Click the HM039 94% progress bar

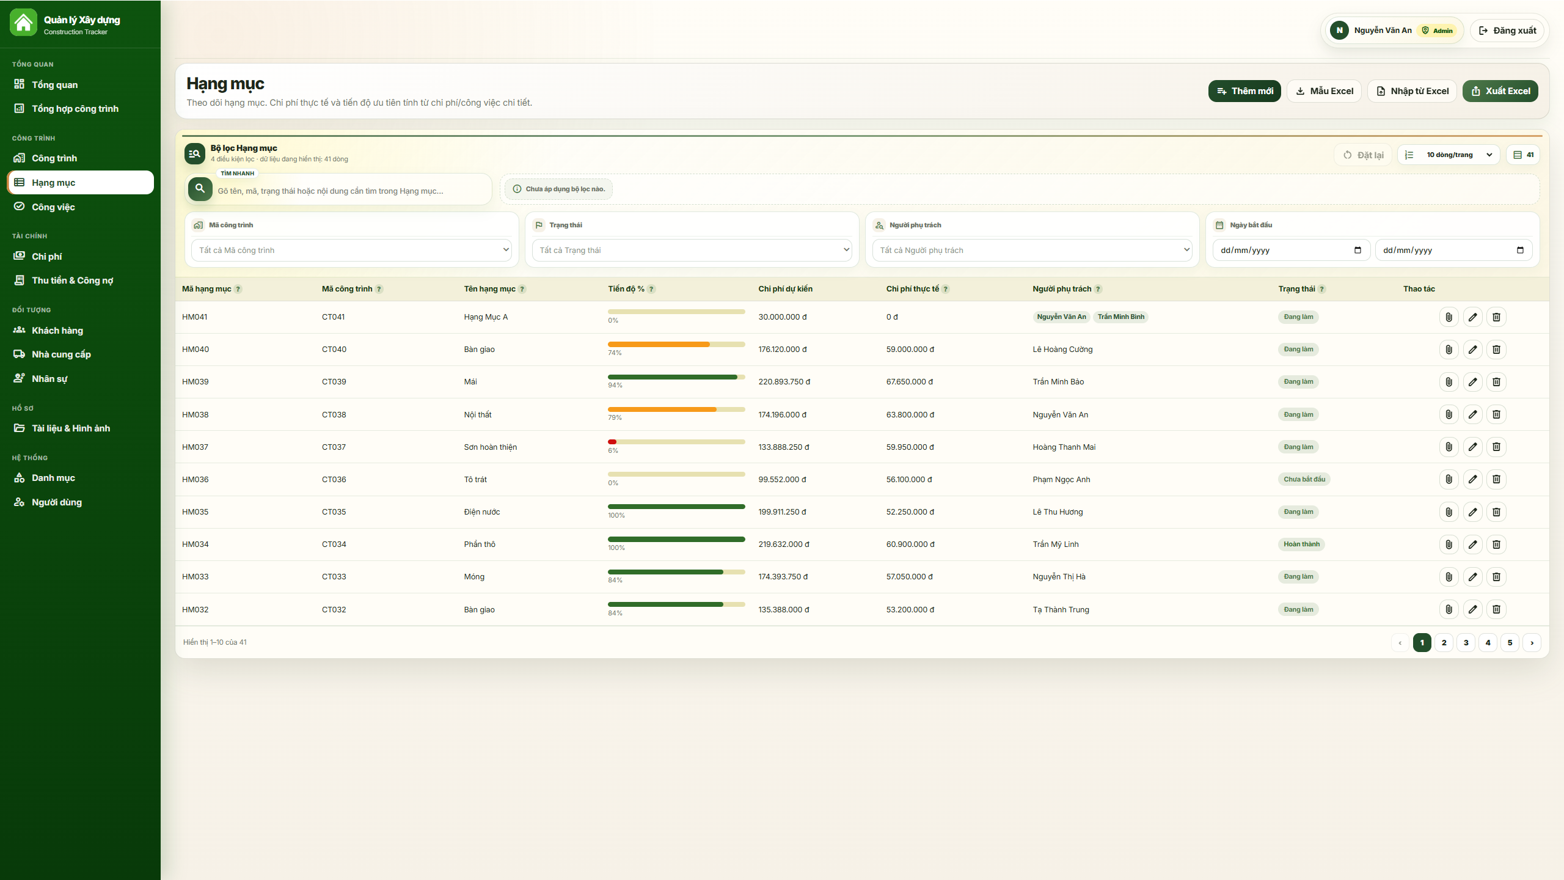(x=676, y=377)
